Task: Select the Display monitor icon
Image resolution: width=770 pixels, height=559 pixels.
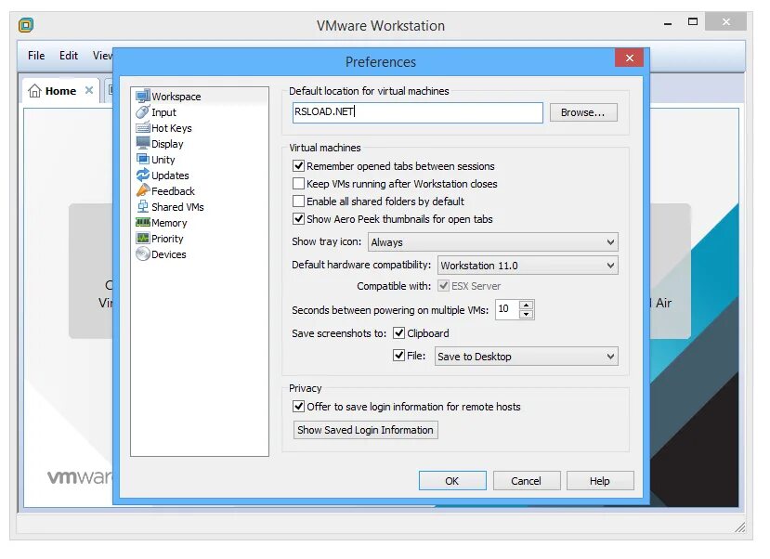Action: pyautogui.click(x=142, y=143)
